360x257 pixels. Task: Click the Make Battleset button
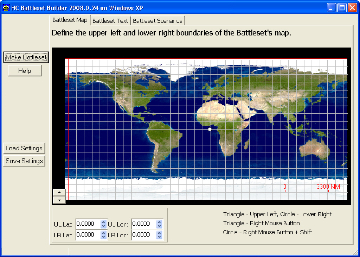coord(26,57)
